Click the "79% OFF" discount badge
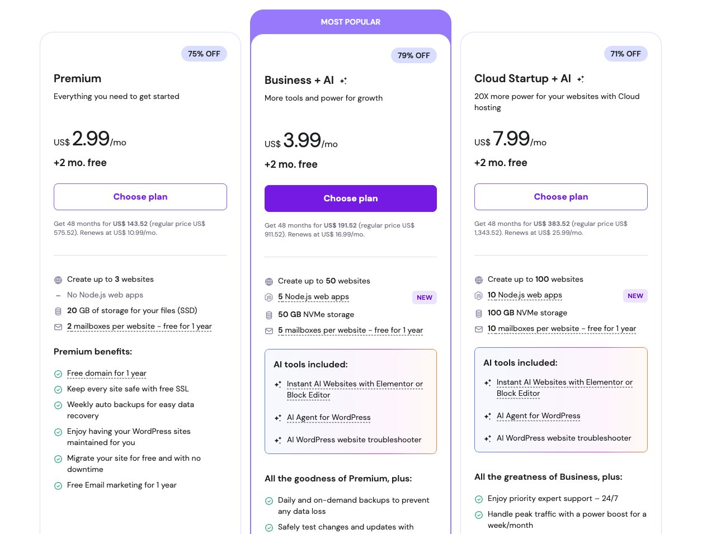The width and height of the screenshot is (716, 534). point(414,55)
